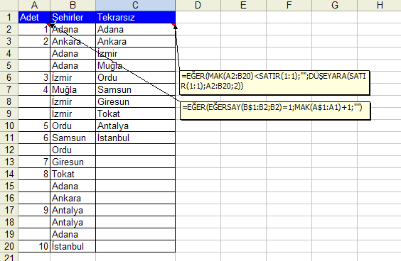Click the "Şehirler" header cell B1
The width and height of the screenshot is (401, 261).
point(73,17)
